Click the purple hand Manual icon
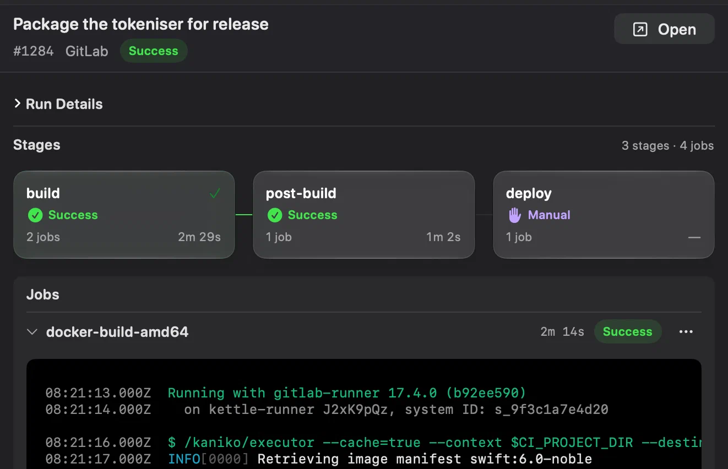The width and height of the screenshot is (728, 469). click(x=514, y=215)
